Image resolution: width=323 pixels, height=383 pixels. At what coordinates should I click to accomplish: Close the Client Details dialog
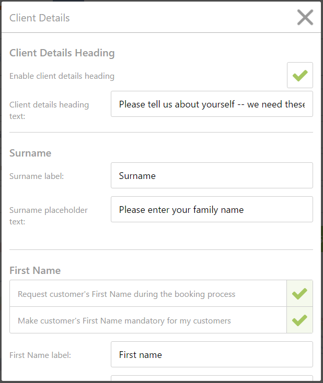[x=305, y=17]
